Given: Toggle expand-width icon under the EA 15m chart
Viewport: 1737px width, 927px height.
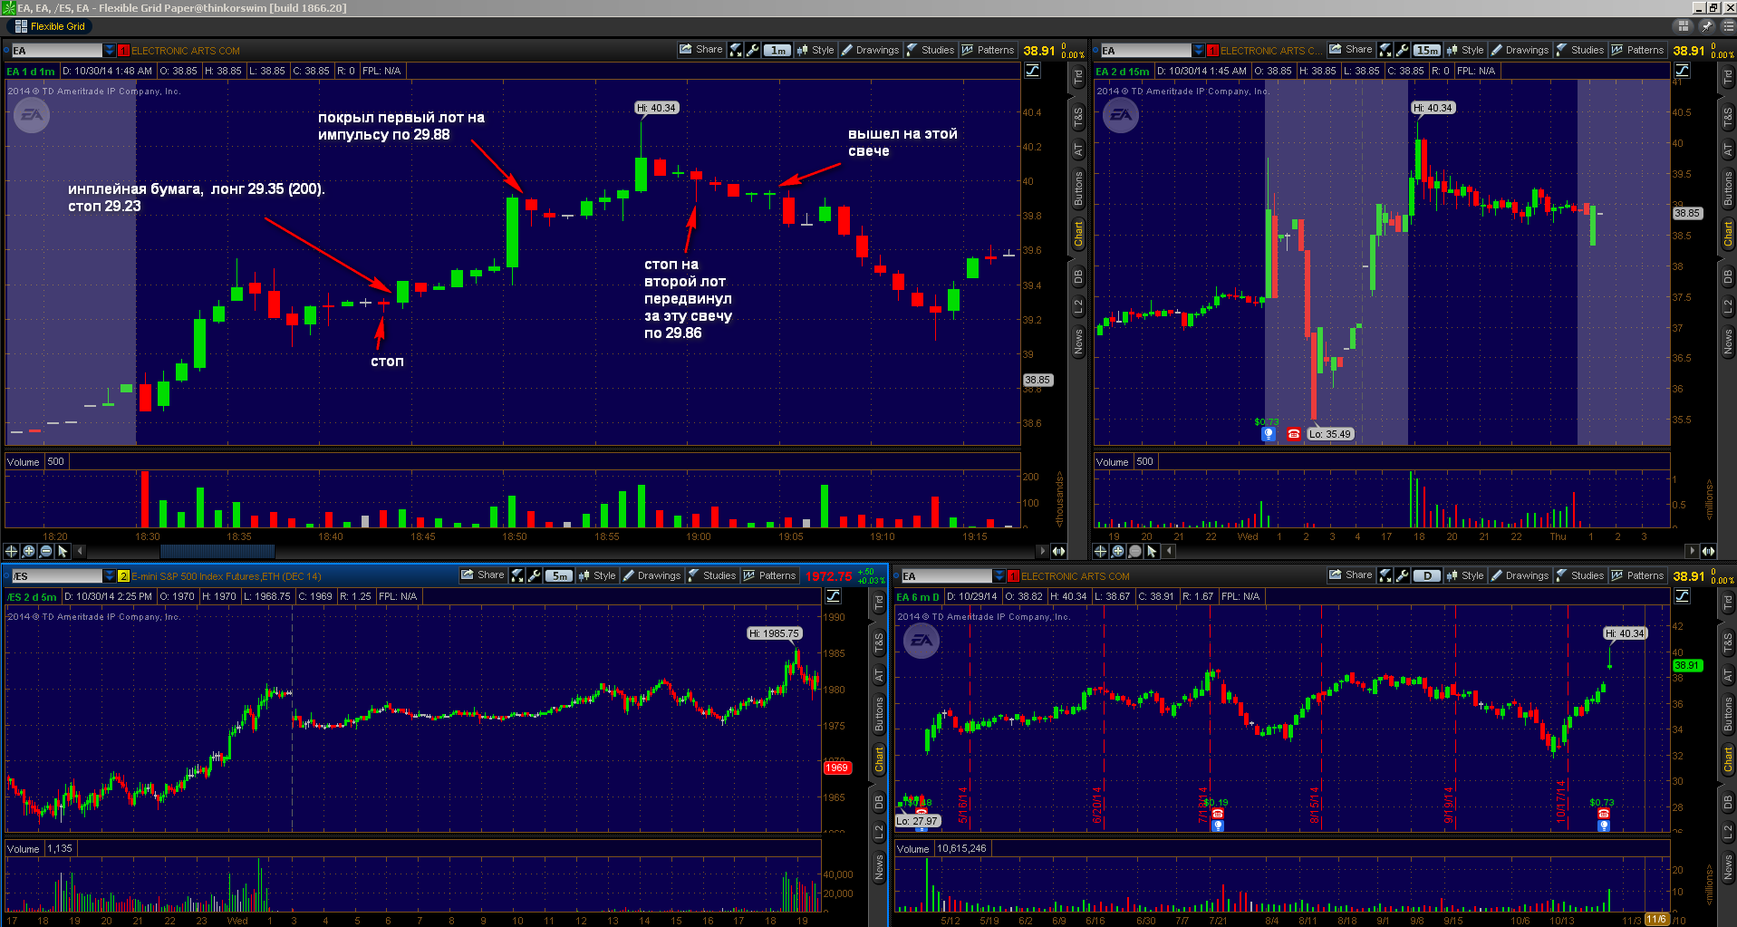Looking at the screenshot, I should click(x=1708, y=551).
